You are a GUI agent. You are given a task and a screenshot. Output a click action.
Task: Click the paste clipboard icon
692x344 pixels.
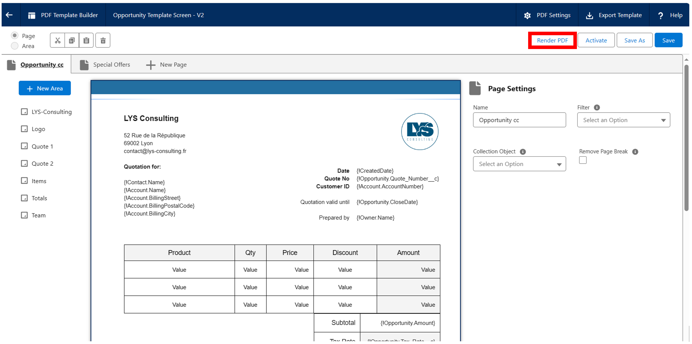click(86, 40)
